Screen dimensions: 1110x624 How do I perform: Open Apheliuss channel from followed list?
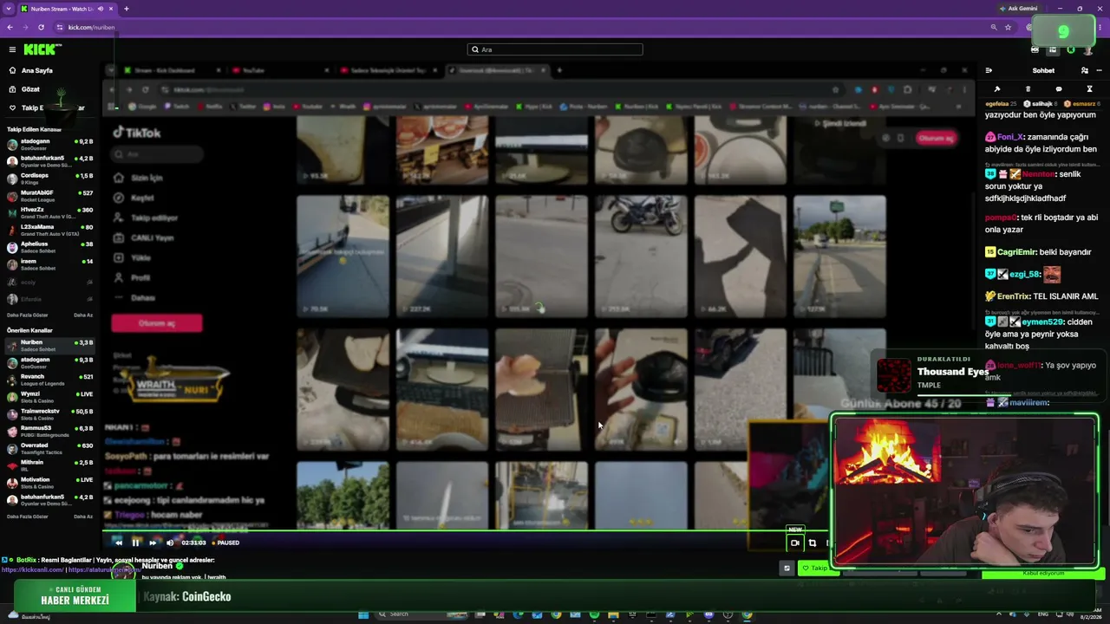[49, 247]
